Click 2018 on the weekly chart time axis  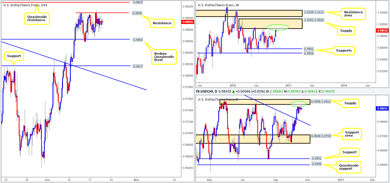tap(344, 85)
